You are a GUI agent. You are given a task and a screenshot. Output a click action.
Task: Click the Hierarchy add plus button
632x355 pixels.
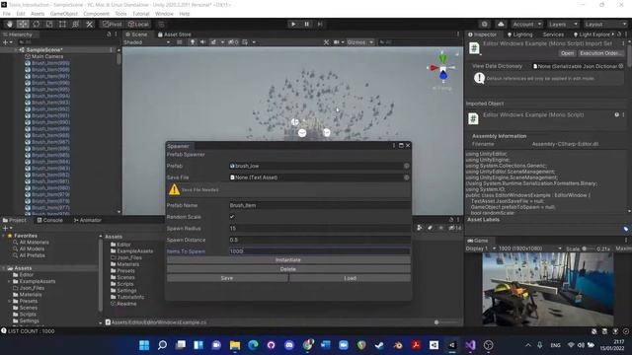[5, 41]
